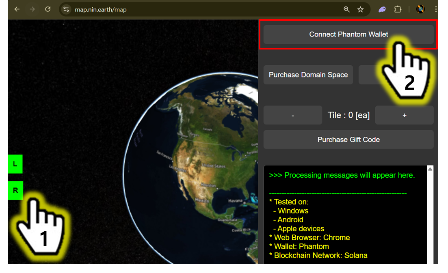Bookmark this page with the star icon
The width and height of the screenshot is (448, 273).
360,9
